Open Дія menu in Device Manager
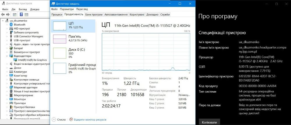This screenshot has width=291, height=125. point(13,9)
